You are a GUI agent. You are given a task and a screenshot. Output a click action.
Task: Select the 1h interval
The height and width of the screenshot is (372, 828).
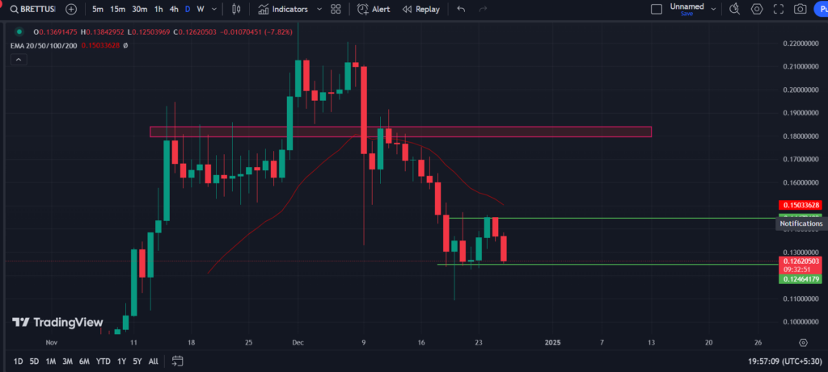click(158, 9)
